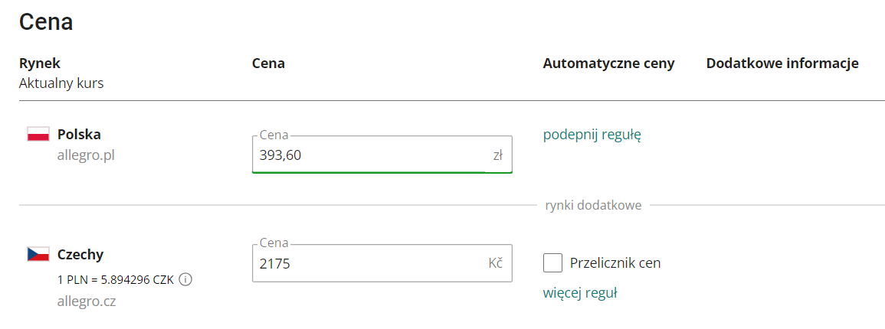Click the 'allegro.pl' text
Screen dimensions: 885x329
point(86,155)
